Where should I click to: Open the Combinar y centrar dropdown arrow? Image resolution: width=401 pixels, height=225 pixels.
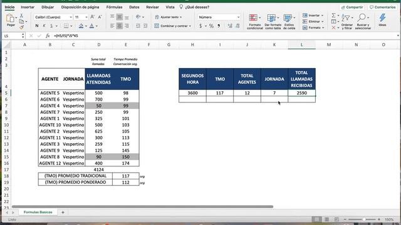pos(190,26)
